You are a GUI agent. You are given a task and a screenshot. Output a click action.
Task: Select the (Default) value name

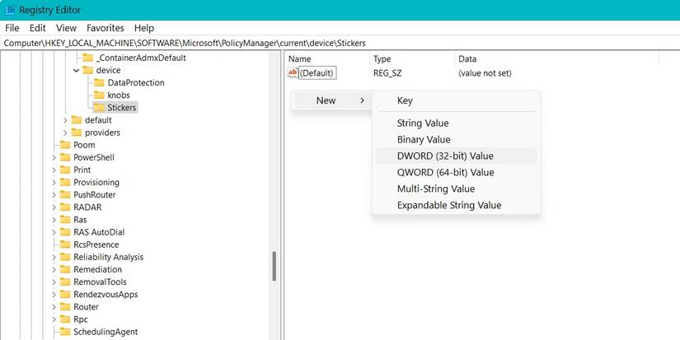(x=317, y=73)
